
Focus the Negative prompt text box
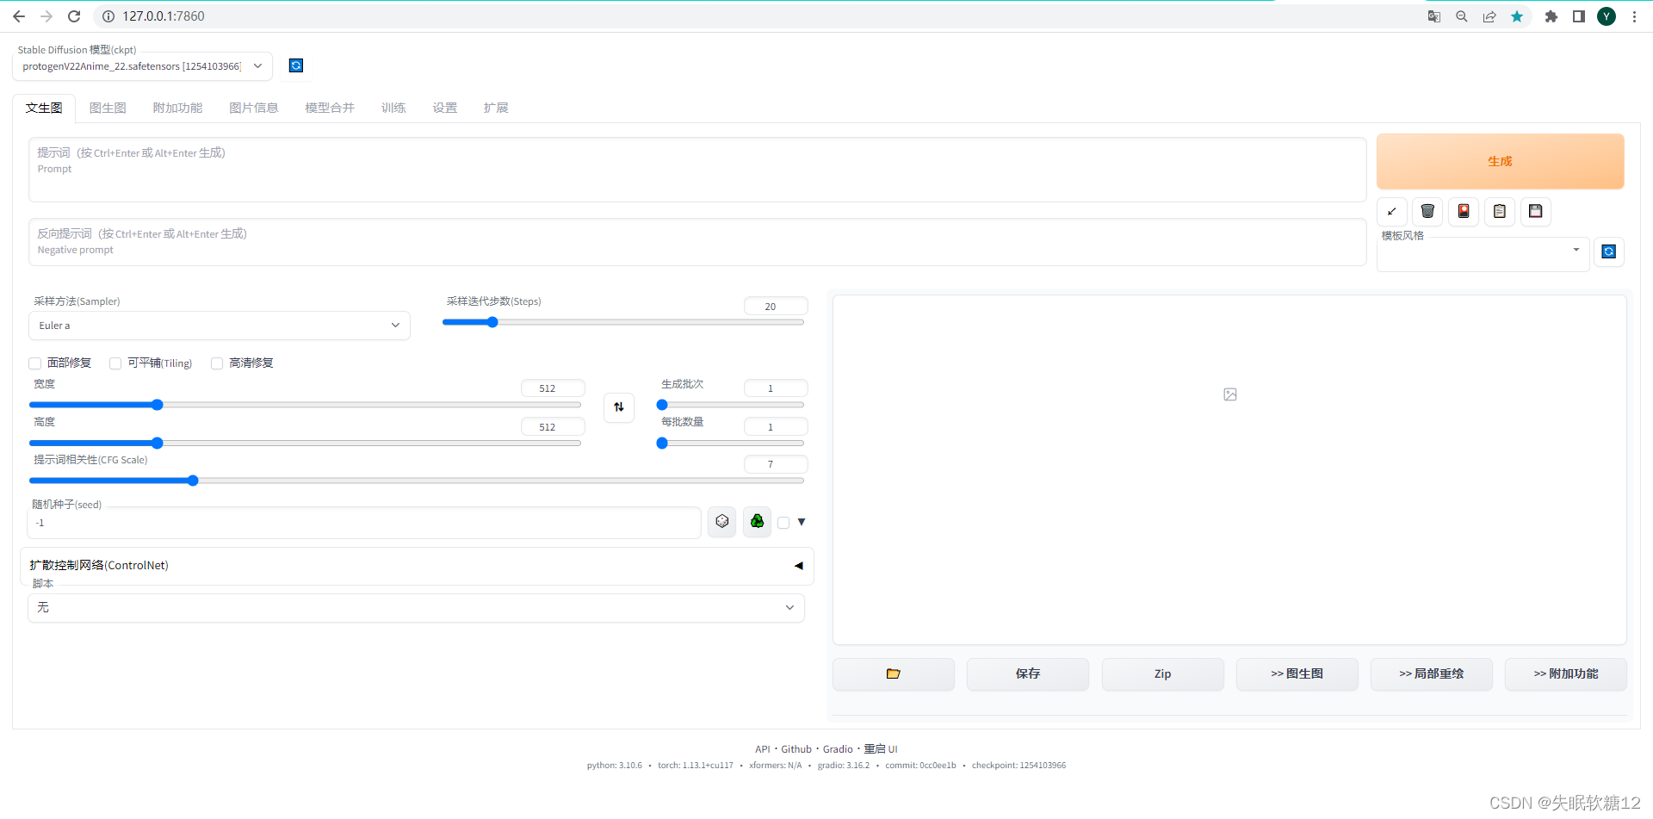pos(697,242)
